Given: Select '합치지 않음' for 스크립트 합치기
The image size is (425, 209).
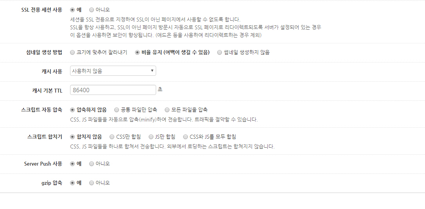Looking at the screenshot, I should pyautogui.click(x=72, y=137).
